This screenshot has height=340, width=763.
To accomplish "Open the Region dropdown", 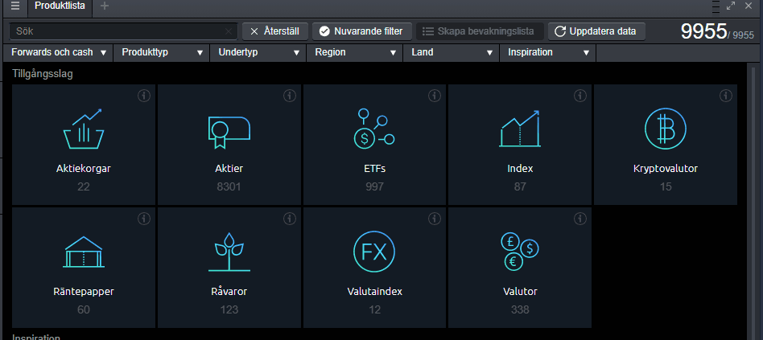I will pyautogui.click(x=355, y=52).
